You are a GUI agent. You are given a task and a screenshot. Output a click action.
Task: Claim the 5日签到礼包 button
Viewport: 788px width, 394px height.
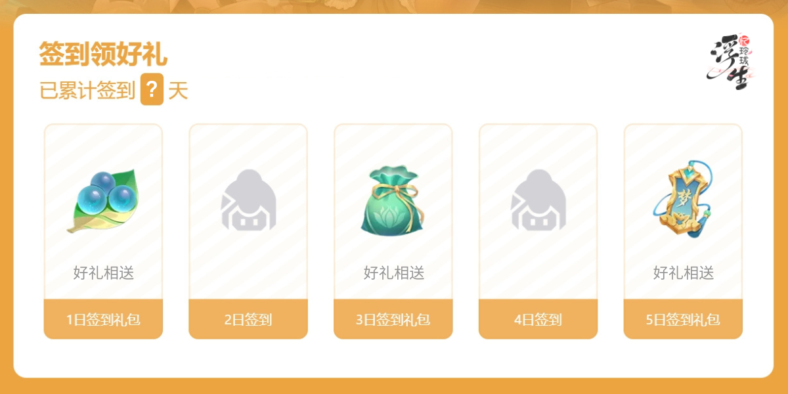click(683, 320)
